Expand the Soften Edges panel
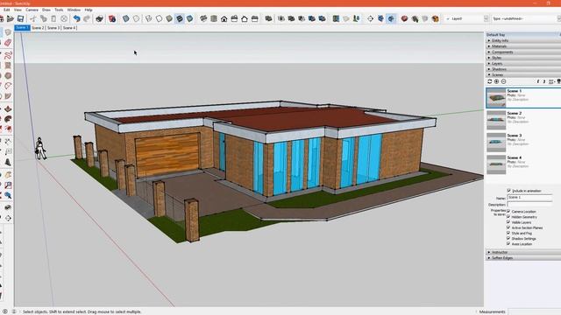This screenshot has width=561, height=315. (x=523, y=258)
